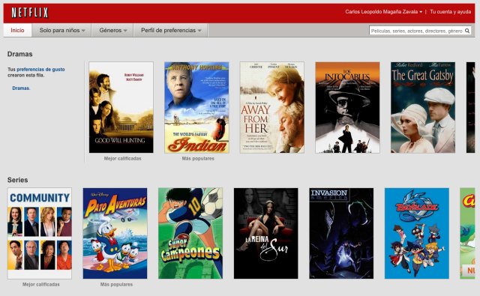The height and width of the screenshot is (296, 480).
Task: Open the Community series poster
Action: (x=40, y=233)
